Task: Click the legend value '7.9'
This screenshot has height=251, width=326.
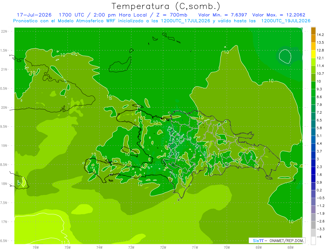Action: (x=319, y=105)
